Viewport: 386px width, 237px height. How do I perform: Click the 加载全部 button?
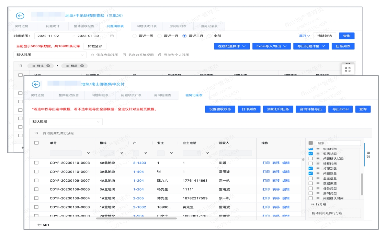(x=95, y=46)
